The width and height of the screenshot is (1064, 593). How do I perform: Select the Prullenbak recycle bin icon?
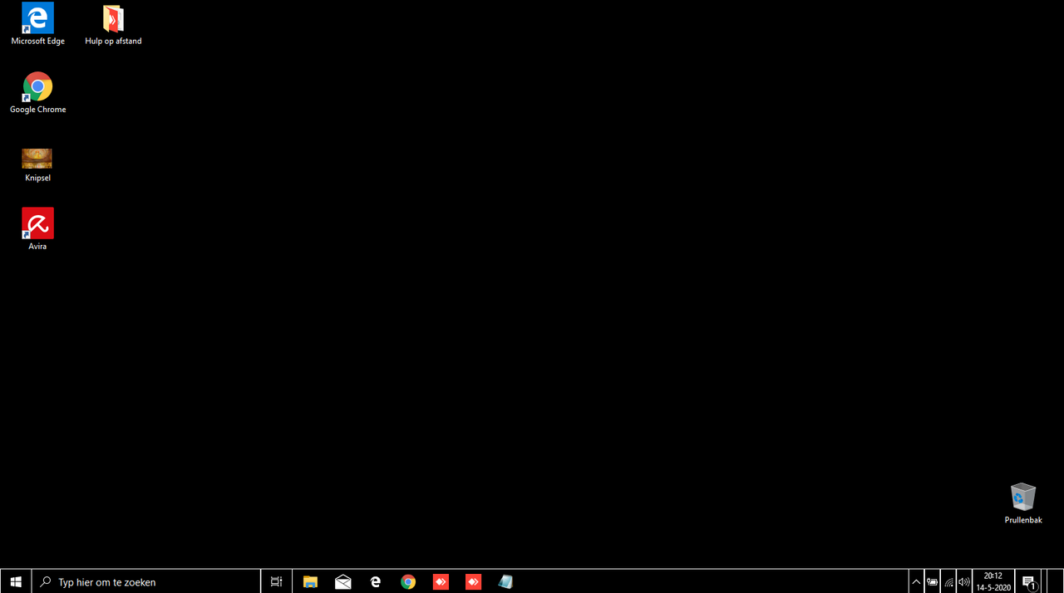coord(1022,503)
